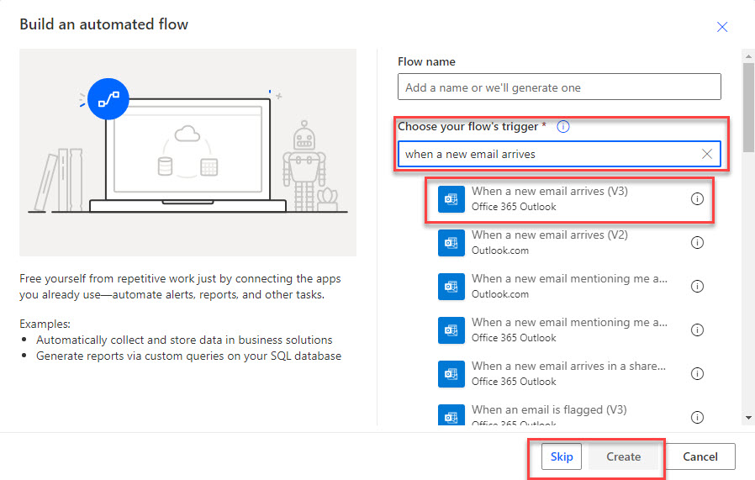Select When a new email arrives (V2) Outlook.com trigger

coord(550,243)
